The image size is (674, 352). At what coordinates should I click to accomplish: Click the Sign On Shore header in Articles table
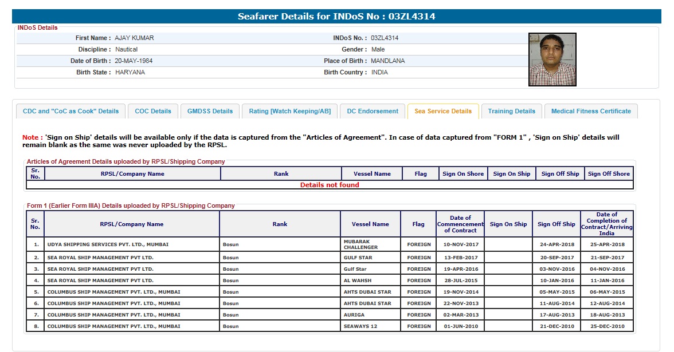(463, 174)
